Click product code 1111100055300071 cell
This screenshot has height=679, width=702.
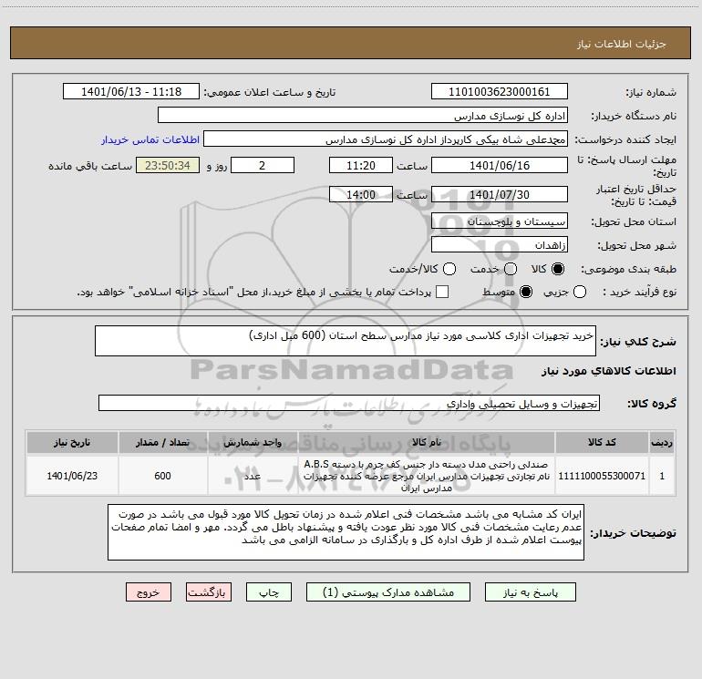(x=602, y=476)
